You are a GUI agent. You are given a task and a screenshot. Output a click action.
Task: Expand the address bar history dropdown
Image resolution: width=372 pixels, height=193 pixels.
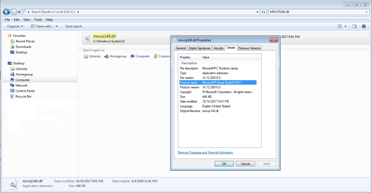(258, 12)
